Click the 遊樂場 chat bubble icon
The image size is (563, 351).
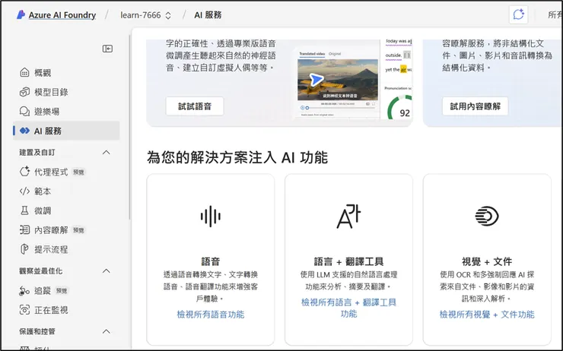(x=24, y=112)
